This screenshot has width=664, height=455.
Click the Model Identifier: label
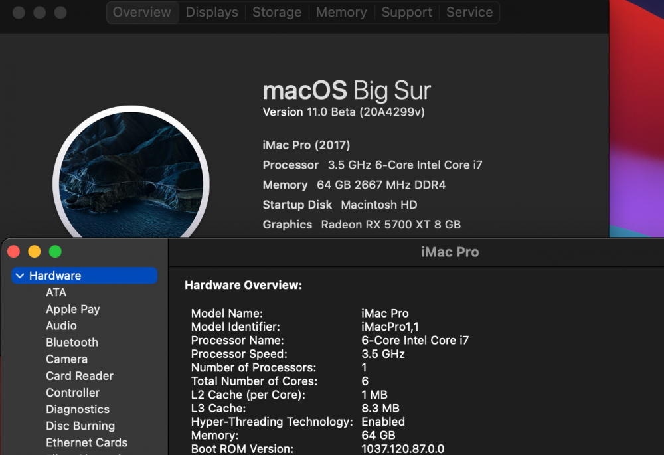point(236,327)
